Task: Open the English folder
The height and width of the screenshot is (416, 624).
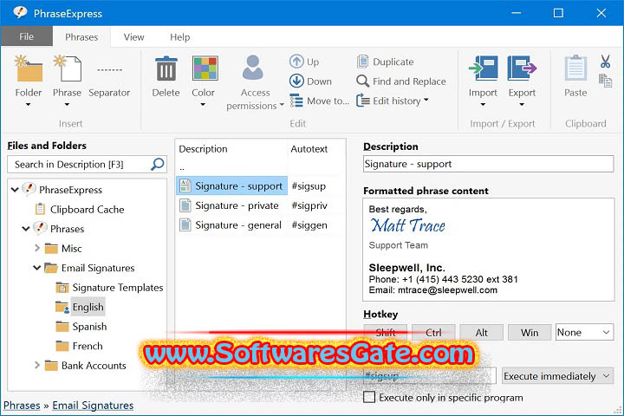Action: [80, 307]
